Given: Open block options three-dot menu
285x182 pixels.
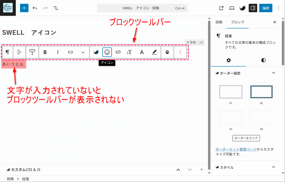Looking at the screenshot, I should coord(180,52).
